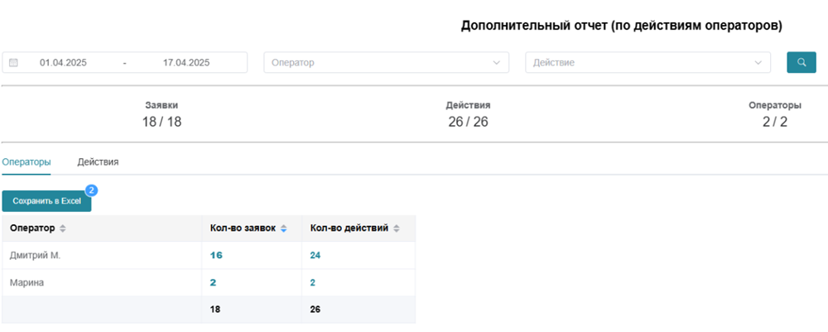This screenshot has height=332, width=828.
Task: Expand the Оператор dropdown chevron
Action: coord(496,63)
